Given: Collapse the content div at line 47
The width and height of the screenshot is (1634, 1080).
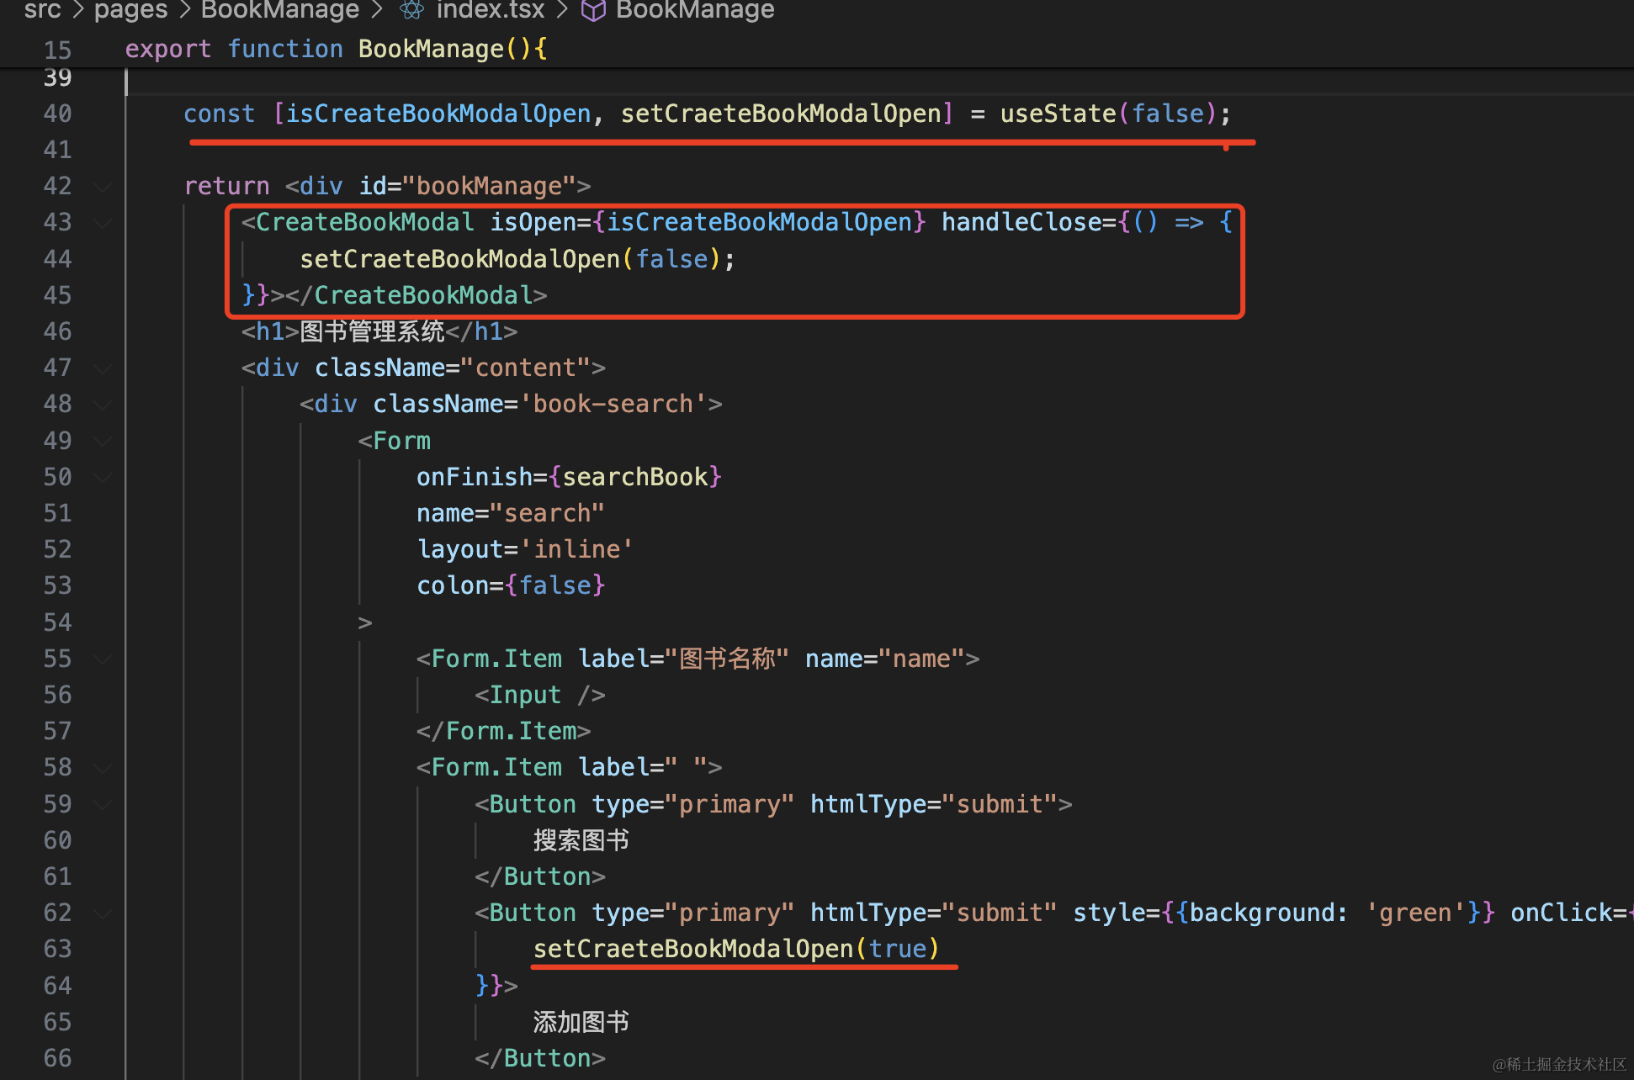Looking at the screenshot, I should 103,368.
